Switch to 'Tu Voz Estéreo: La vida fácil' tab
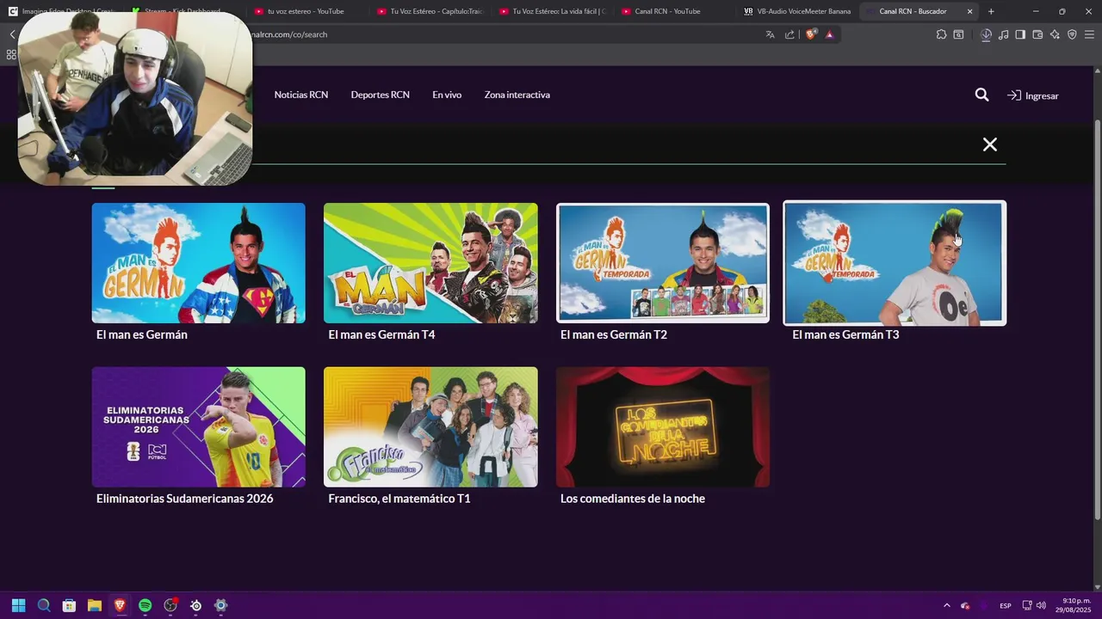 pos(551,11)
